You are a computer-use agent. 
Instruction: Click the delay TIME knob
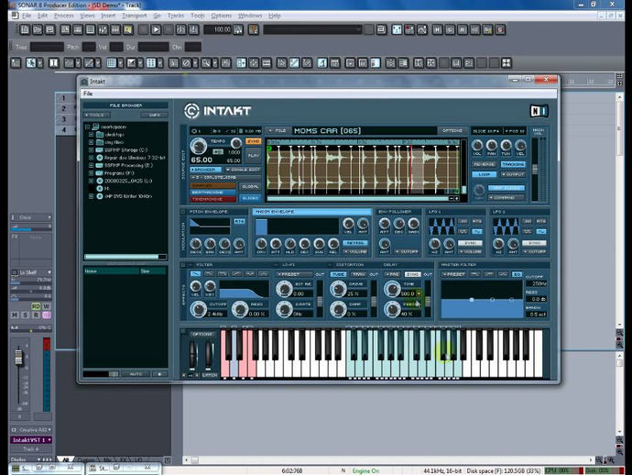(392, 289)
